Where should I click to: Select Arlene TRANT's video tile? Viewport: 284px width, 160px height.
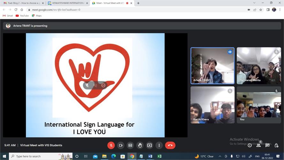[x=212, y=66]
